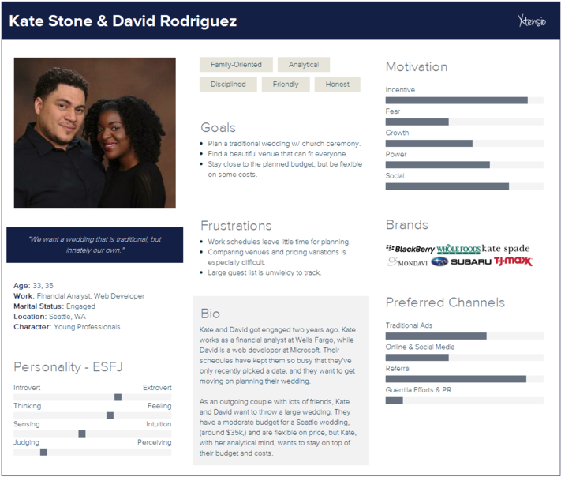Click the Friendly trait tag
Image resolution: width=561 pixels, height=477 pixels.
click(x=286, y=84)
